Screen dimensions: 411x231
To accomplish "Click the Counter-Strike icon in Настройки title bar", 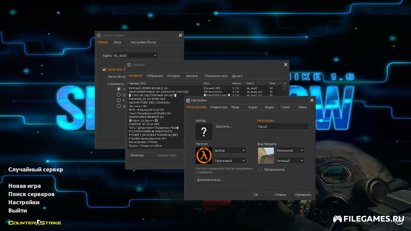I will (x=188, y=100).
